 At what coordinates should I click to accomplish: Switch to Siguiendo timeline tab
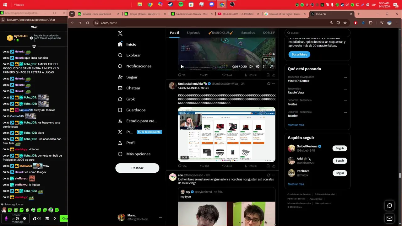point(193,33)
